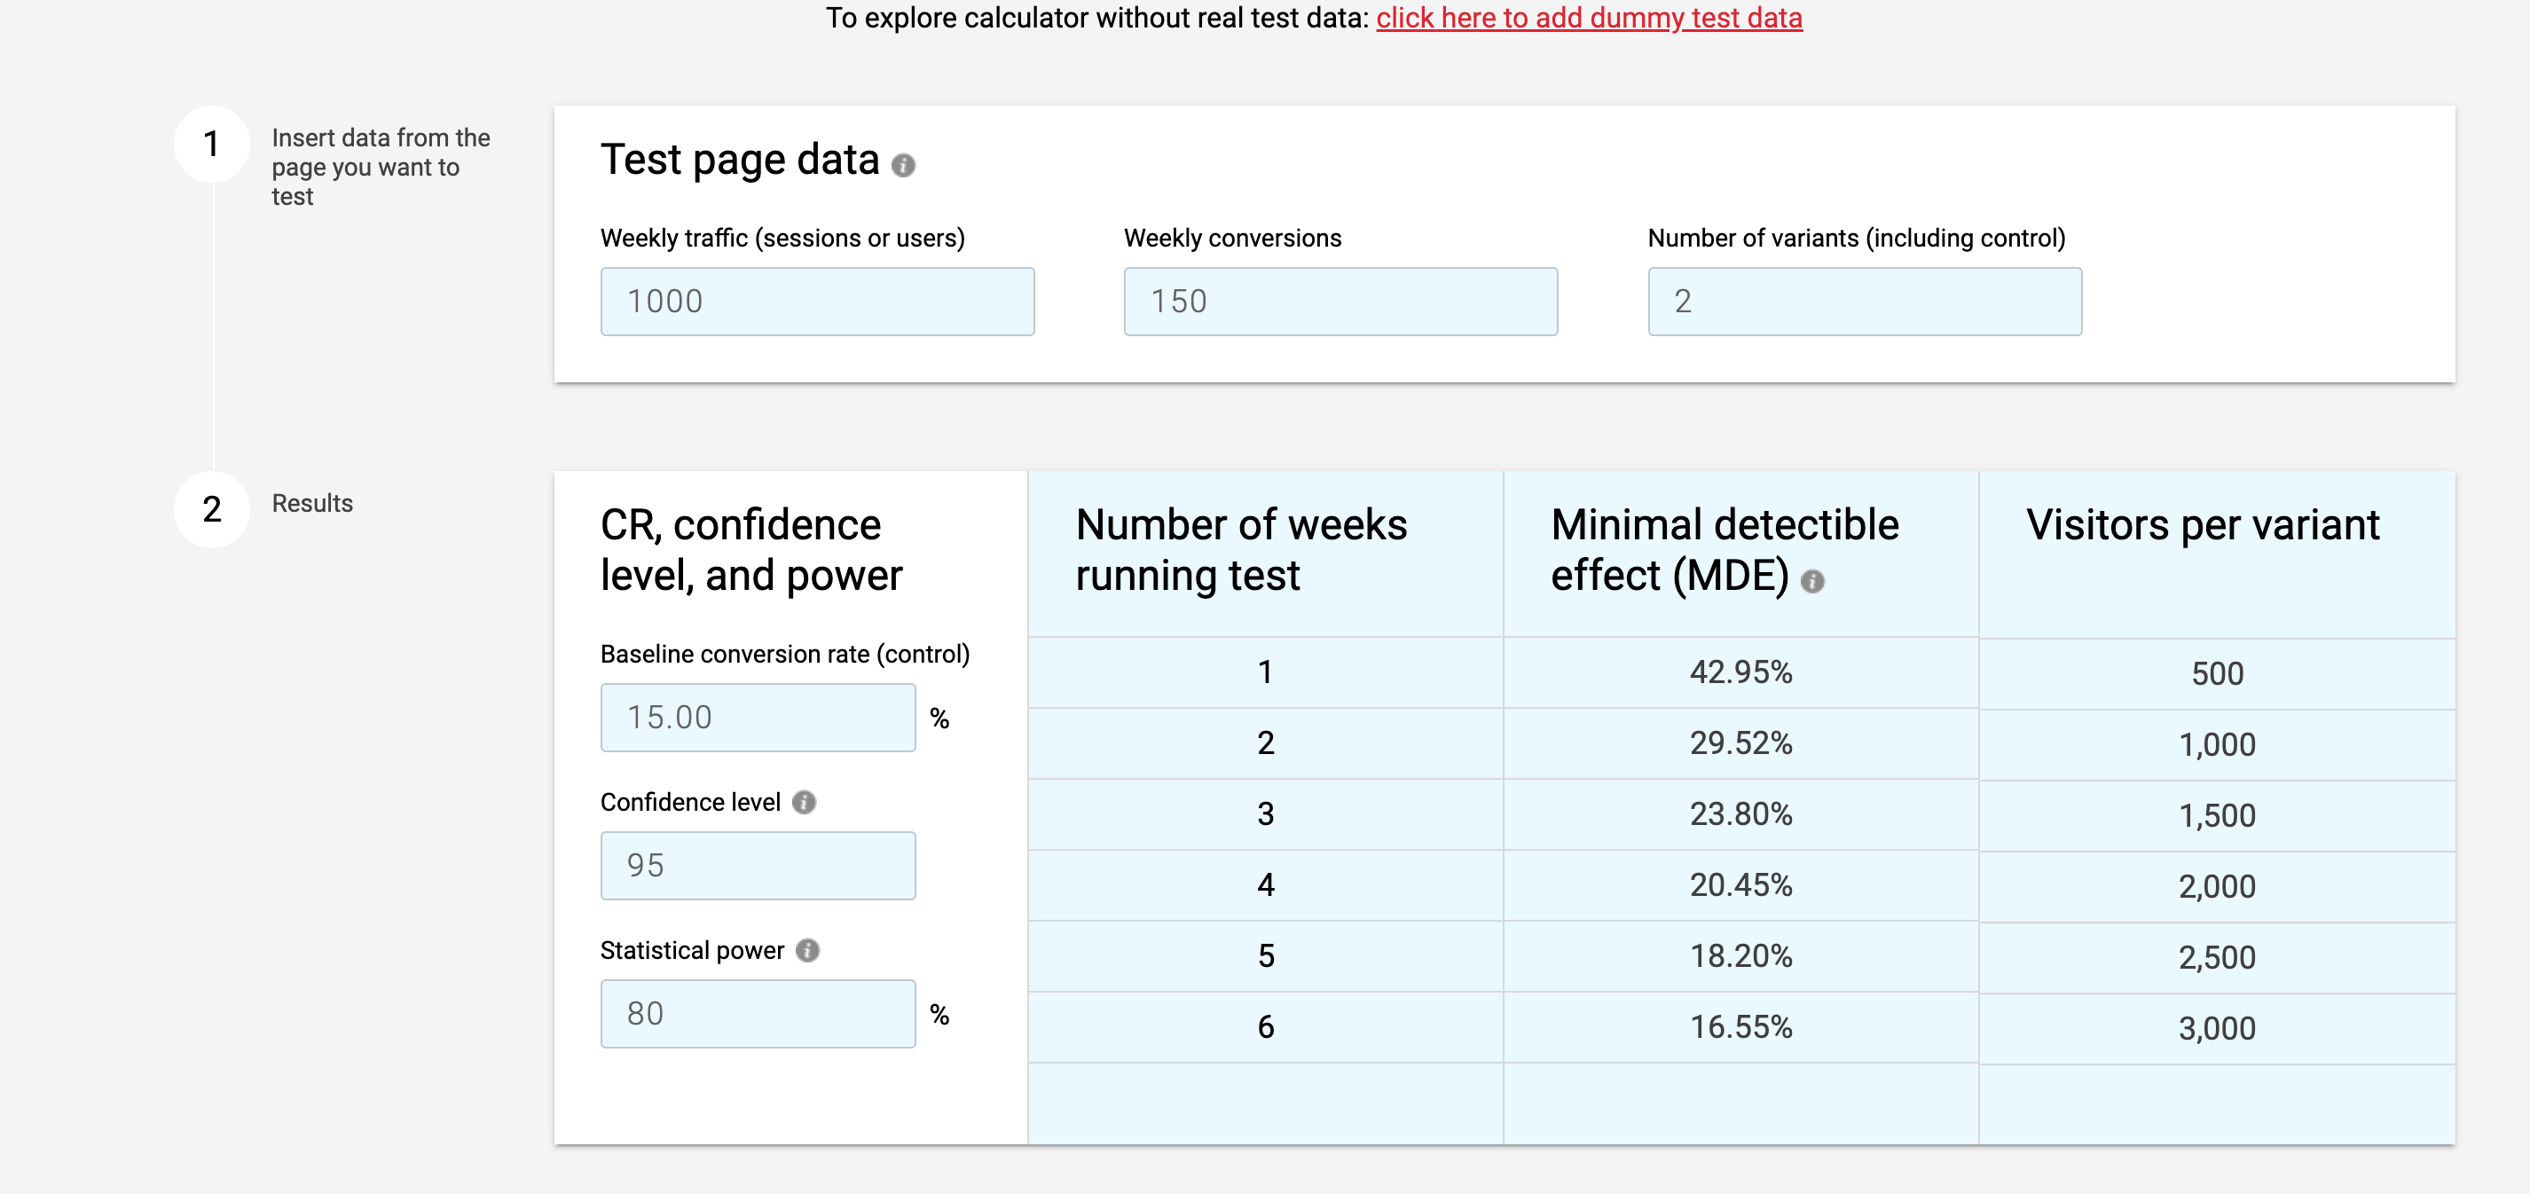Click the MDE value 20.45%
This screenshot has height=1194, width=2530.
coord(1740,885)
